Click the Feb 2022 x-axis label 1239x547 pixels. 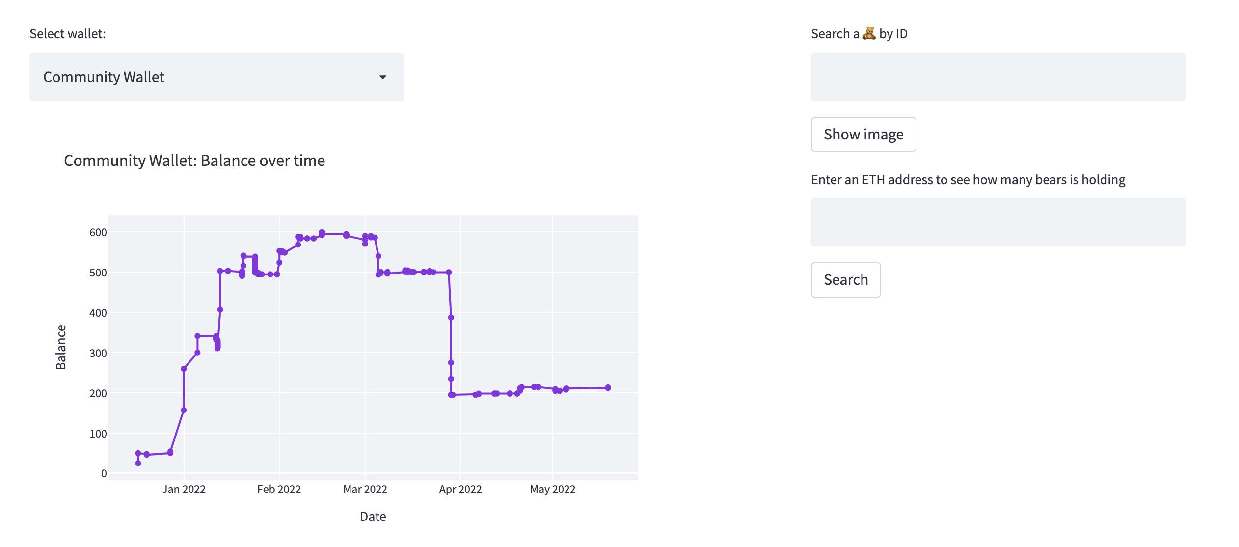point(279,489)
